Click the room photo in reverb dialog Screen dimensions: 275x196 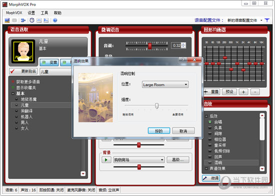95,98
